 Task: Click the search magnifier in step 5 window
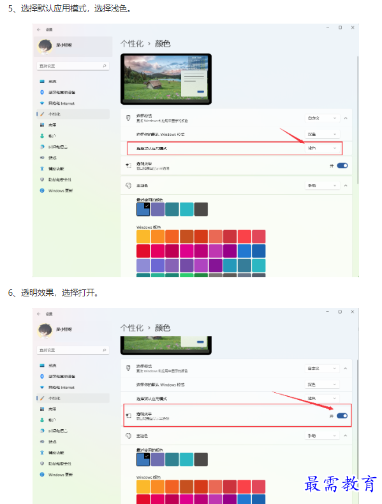point(105,66)
